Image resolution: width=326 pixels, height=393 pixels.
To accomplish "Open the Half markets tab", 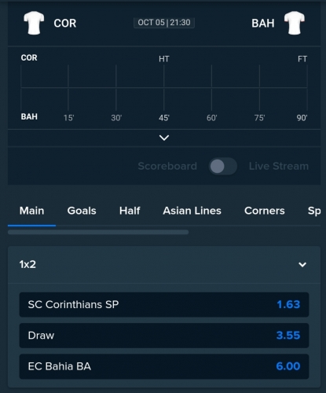I will coord(130,211).
